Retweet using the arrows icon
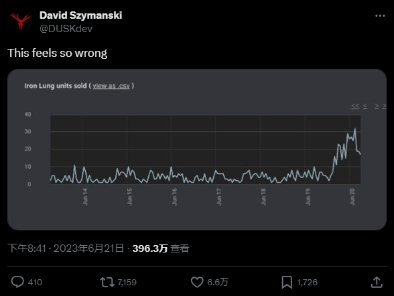The image size is (394, 296). (x=107, y=282)
